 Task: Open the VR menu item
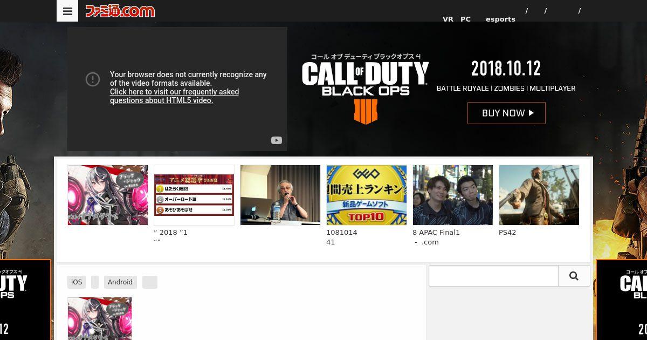(x=448, y=19)
